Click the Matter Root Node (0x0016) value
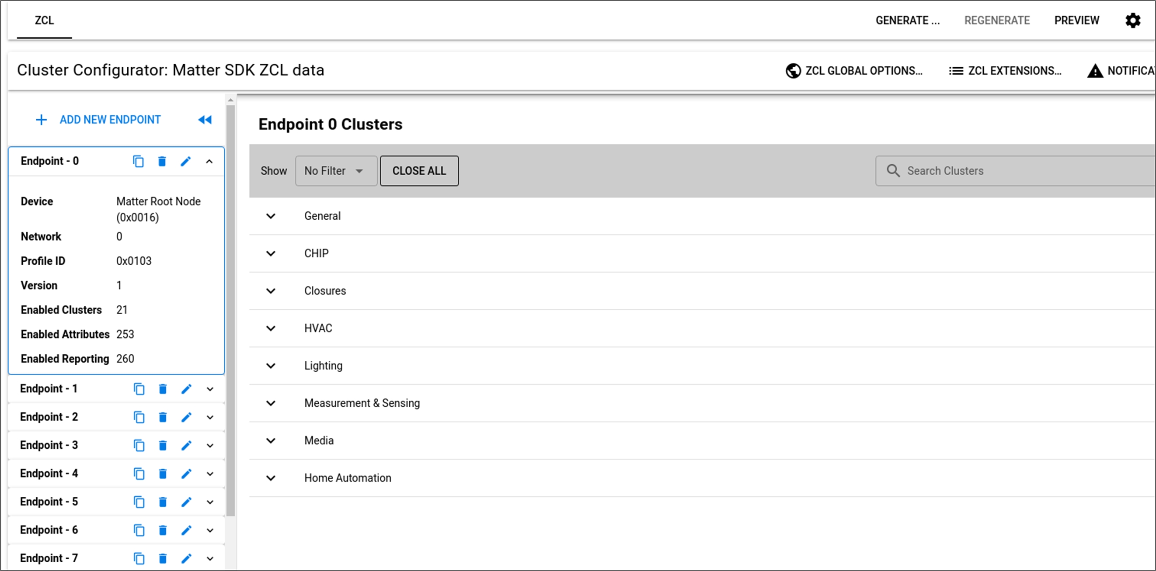Image resolution: width=1156 pixels, height=571 pixels. (158, 209)
